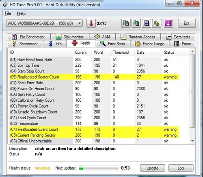Screen dimensions: 203x177
Task: Click the Status column header
Action: click(171, 52)
